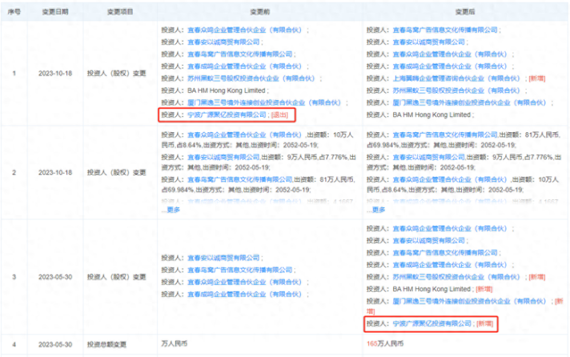Viewport: 570px width, 357px height.
Task: Open 宜春安以诚商贸有限公司 link in row 2 变更前
Action: [224, 157]
